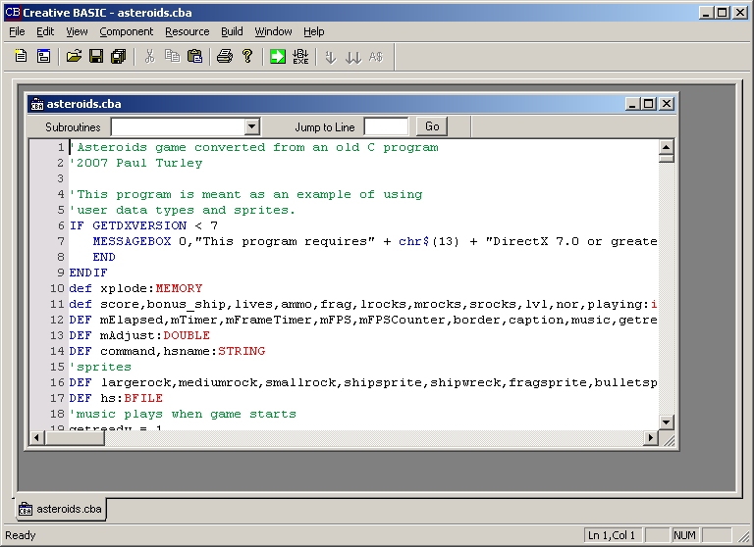754x547 pixels.
Task: Click the Save All toolbar icon
Action: (119, 57)
